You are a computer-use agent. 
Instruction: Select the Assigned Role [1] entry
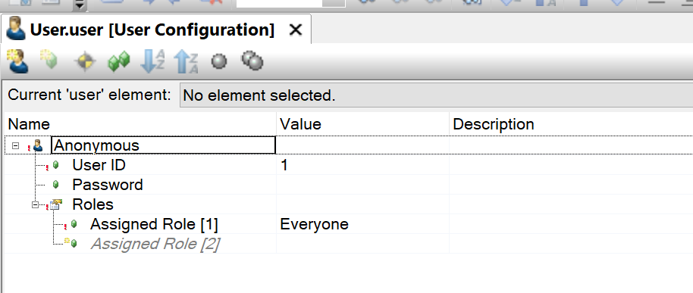pos(154,225)
